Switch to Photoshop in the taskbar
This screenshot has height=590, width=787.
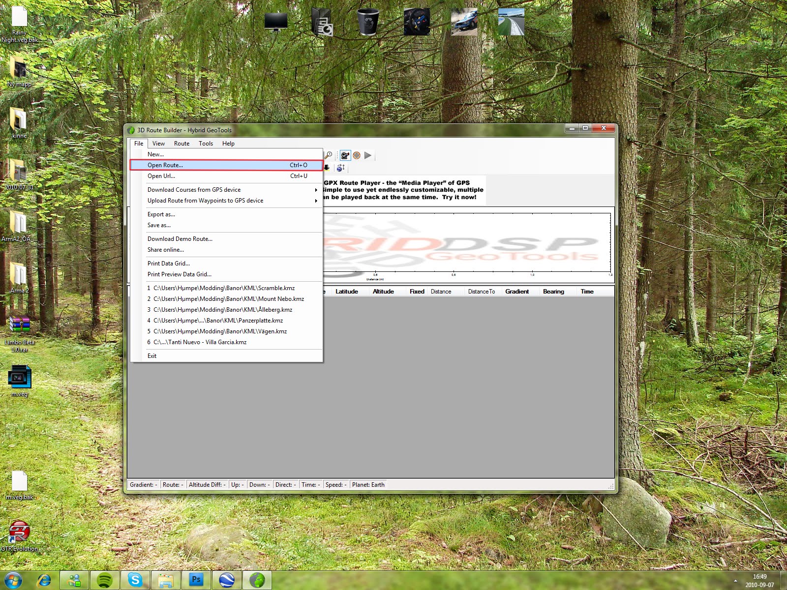point(196,580)
